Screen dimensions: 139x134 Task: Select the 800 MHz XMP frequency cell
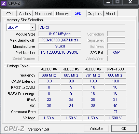[115, 75]
